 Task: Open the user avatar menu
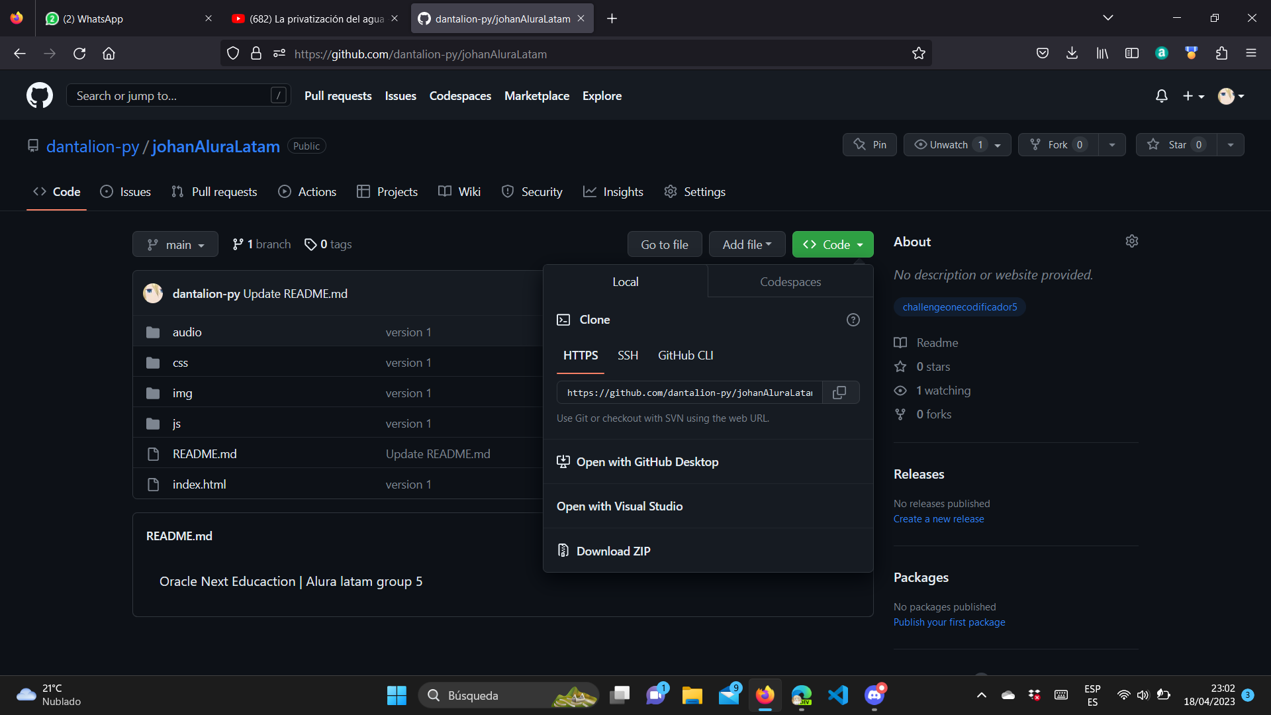click(x=1231, y=96)
